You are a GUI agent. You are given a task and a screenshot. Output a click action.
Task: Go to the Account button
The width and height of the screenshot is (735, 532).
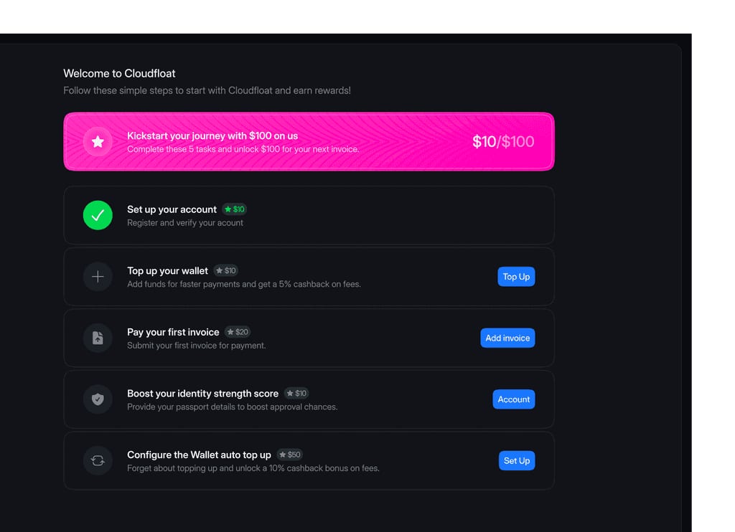coord(514,399)
